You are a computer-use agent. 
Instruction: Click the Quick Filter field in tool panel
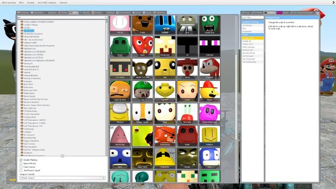pyautogui.click(x=253, y=17)
